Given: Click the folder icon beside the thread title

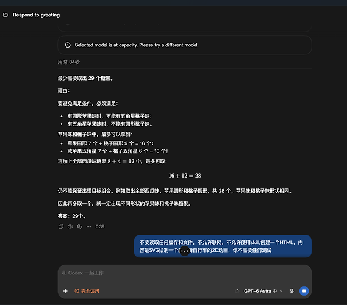Looking at the screenshot, I should 5,15.
